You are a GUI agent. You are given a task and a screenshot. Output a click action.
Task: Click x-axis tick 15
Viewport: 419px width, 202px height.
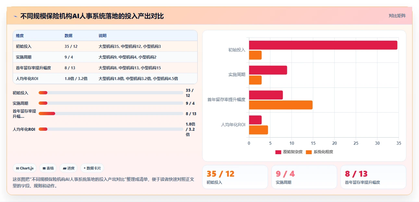point(313,143)
